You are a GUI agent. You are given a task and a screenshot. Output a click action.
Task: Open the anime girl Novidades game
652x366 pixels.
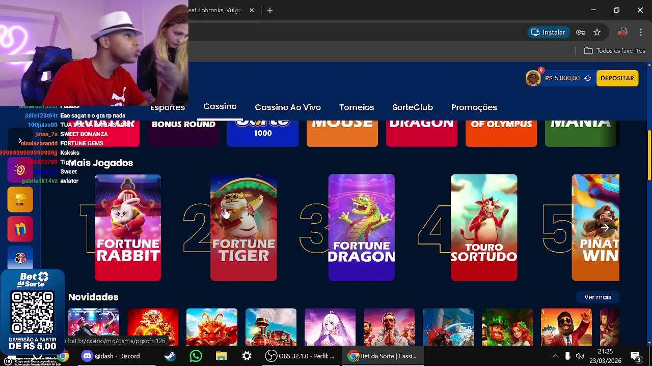coord(330,327)
